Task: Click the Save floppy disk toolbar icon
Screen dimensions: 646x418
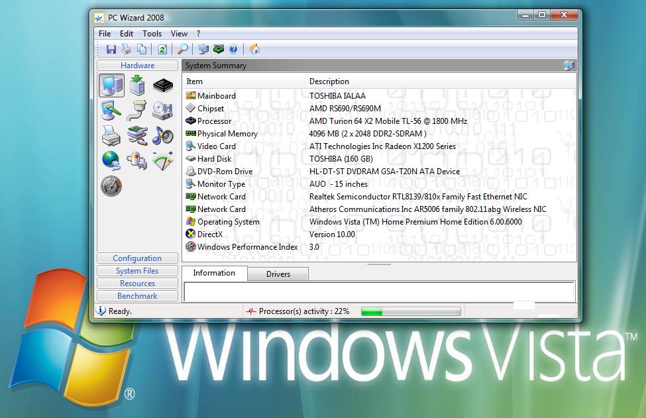Action: [111, 49]
